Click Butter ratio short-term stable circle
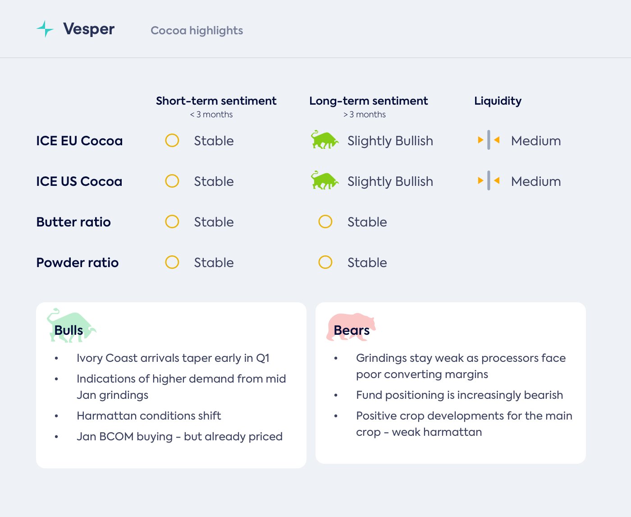The width and height of the screenshot is (631, 517). 172,222
